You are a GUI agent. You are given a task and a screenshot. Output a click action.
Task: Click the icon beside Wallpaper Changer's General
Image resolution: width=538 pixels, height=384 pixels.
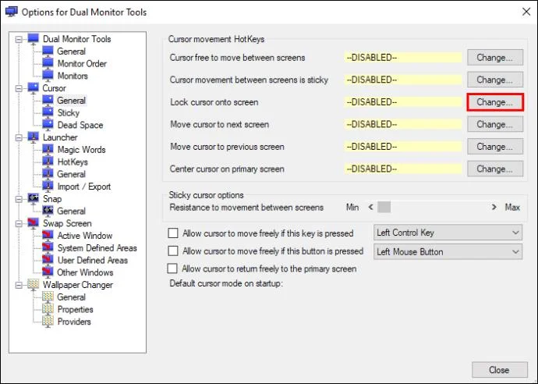tap(48, 297)
